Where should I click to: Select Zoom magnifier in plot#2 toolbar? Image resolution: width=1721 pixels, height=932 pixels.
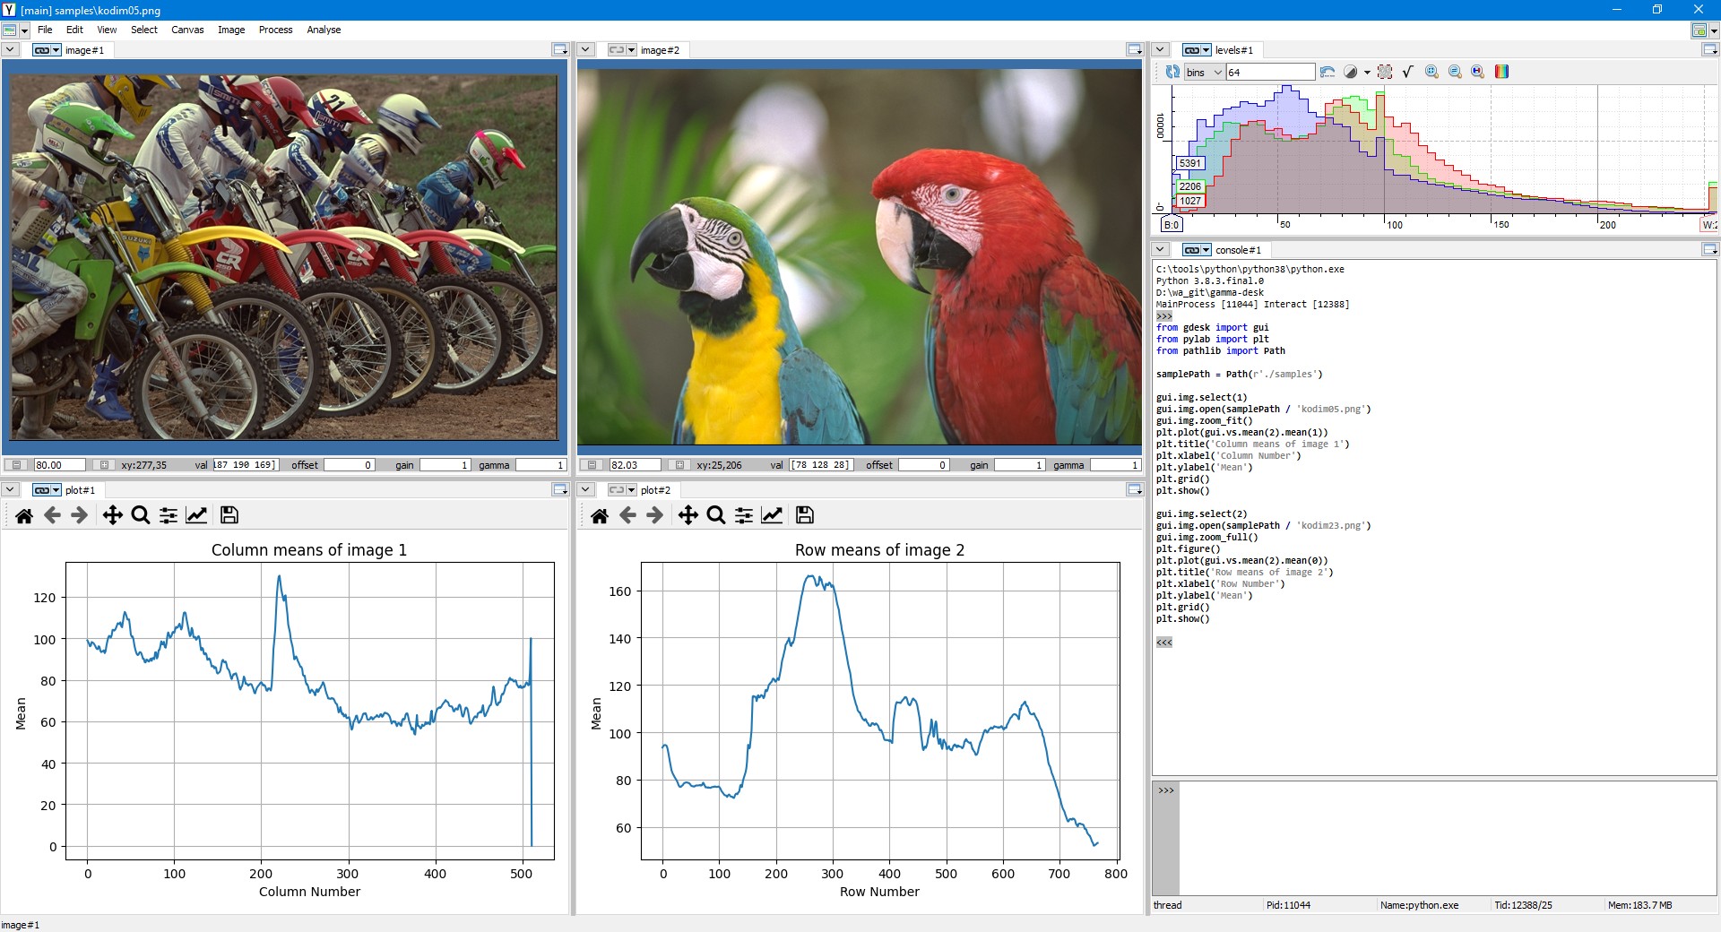click(x=716, y=515)
